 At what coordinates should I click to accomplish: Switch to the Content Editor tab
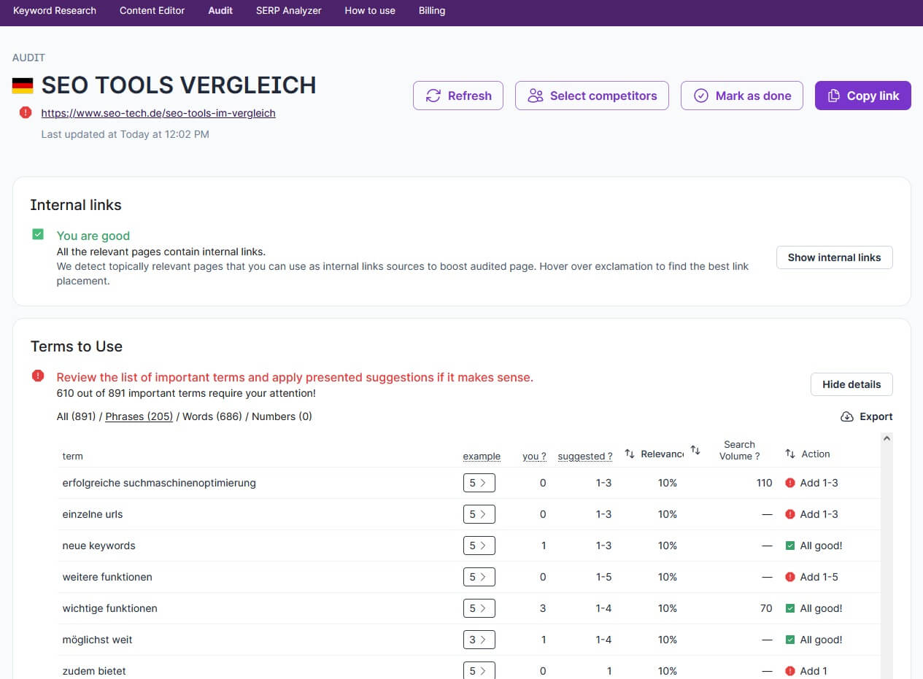click(x=152, y=11)
